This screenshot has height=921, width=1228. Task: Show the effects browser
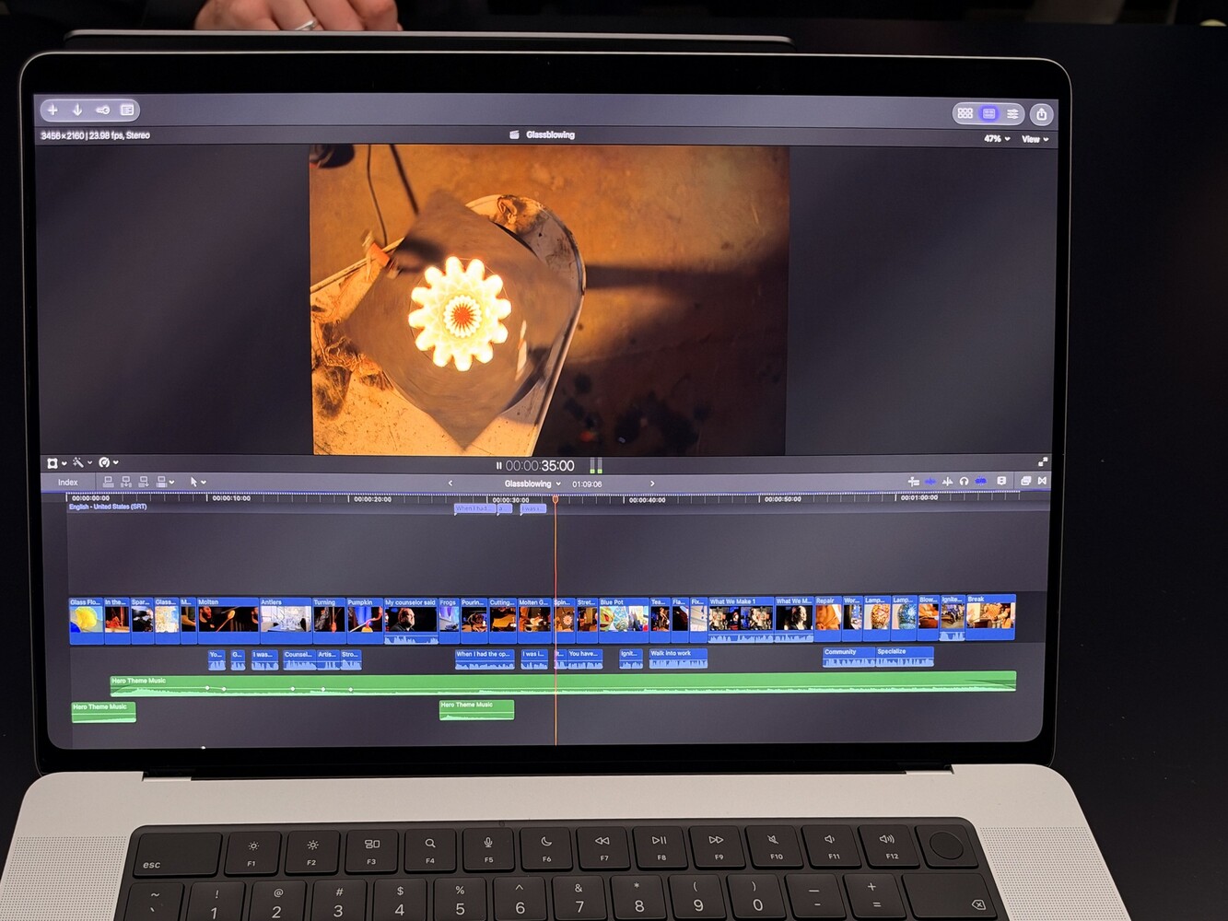tap(1025, 481)
